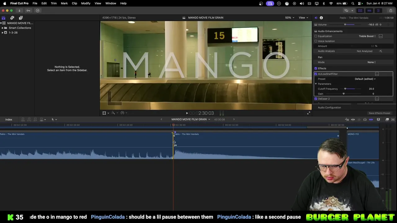This screenshot has height=223, width=397.
Task: Open the Retime speedometer menu
Action: coord(123,113)
